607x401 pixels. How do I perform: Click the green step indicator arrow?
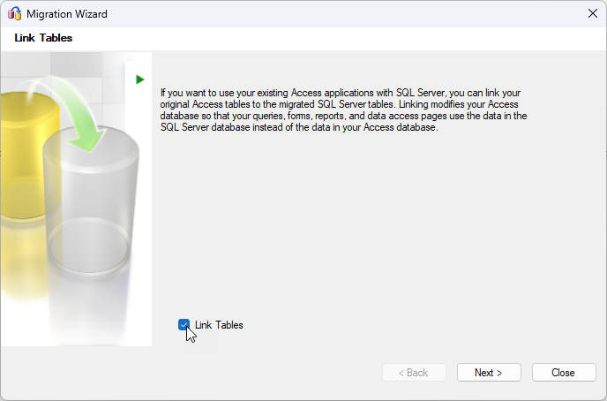tap(139, 79)
